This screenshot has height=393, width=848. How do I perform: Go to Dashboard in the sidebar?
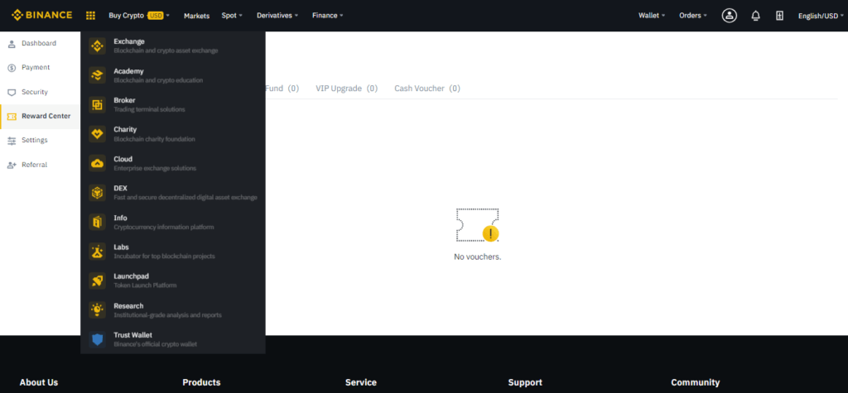click(40, 43)
